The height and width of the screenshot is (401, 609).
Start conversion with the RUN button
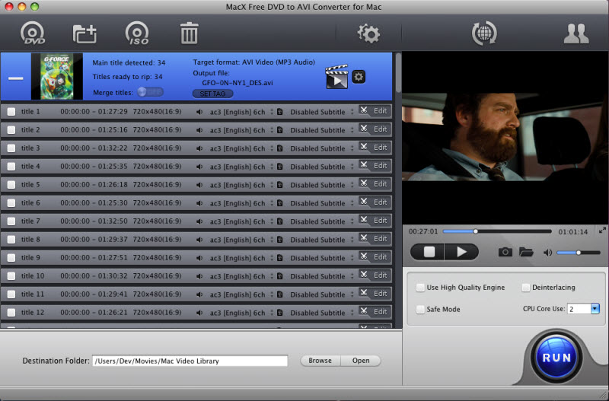[x=556, y=357]
